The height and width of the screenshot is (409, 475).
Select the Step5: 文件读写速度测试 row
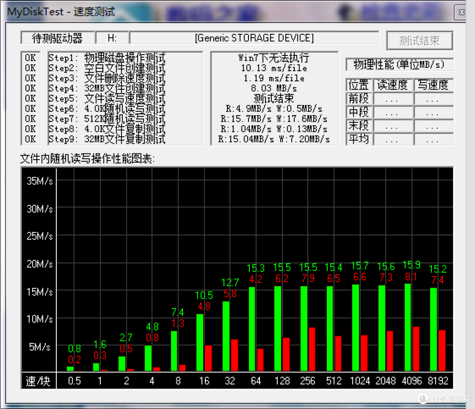[107, 99]
